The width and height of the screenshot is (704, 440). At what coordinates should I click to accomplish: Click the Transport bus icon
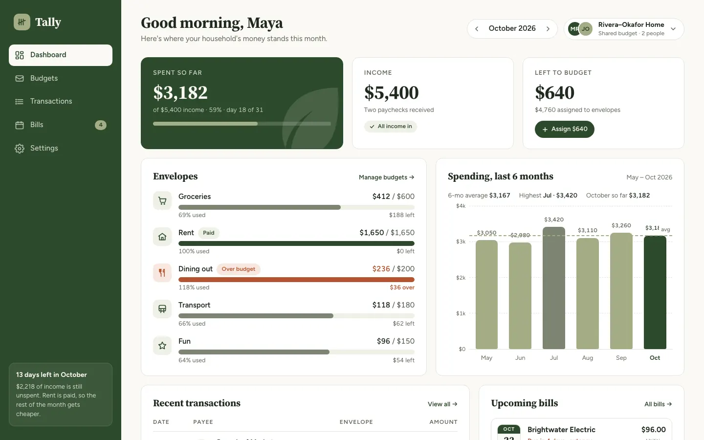pyautogui.click(x=162, y=309)
